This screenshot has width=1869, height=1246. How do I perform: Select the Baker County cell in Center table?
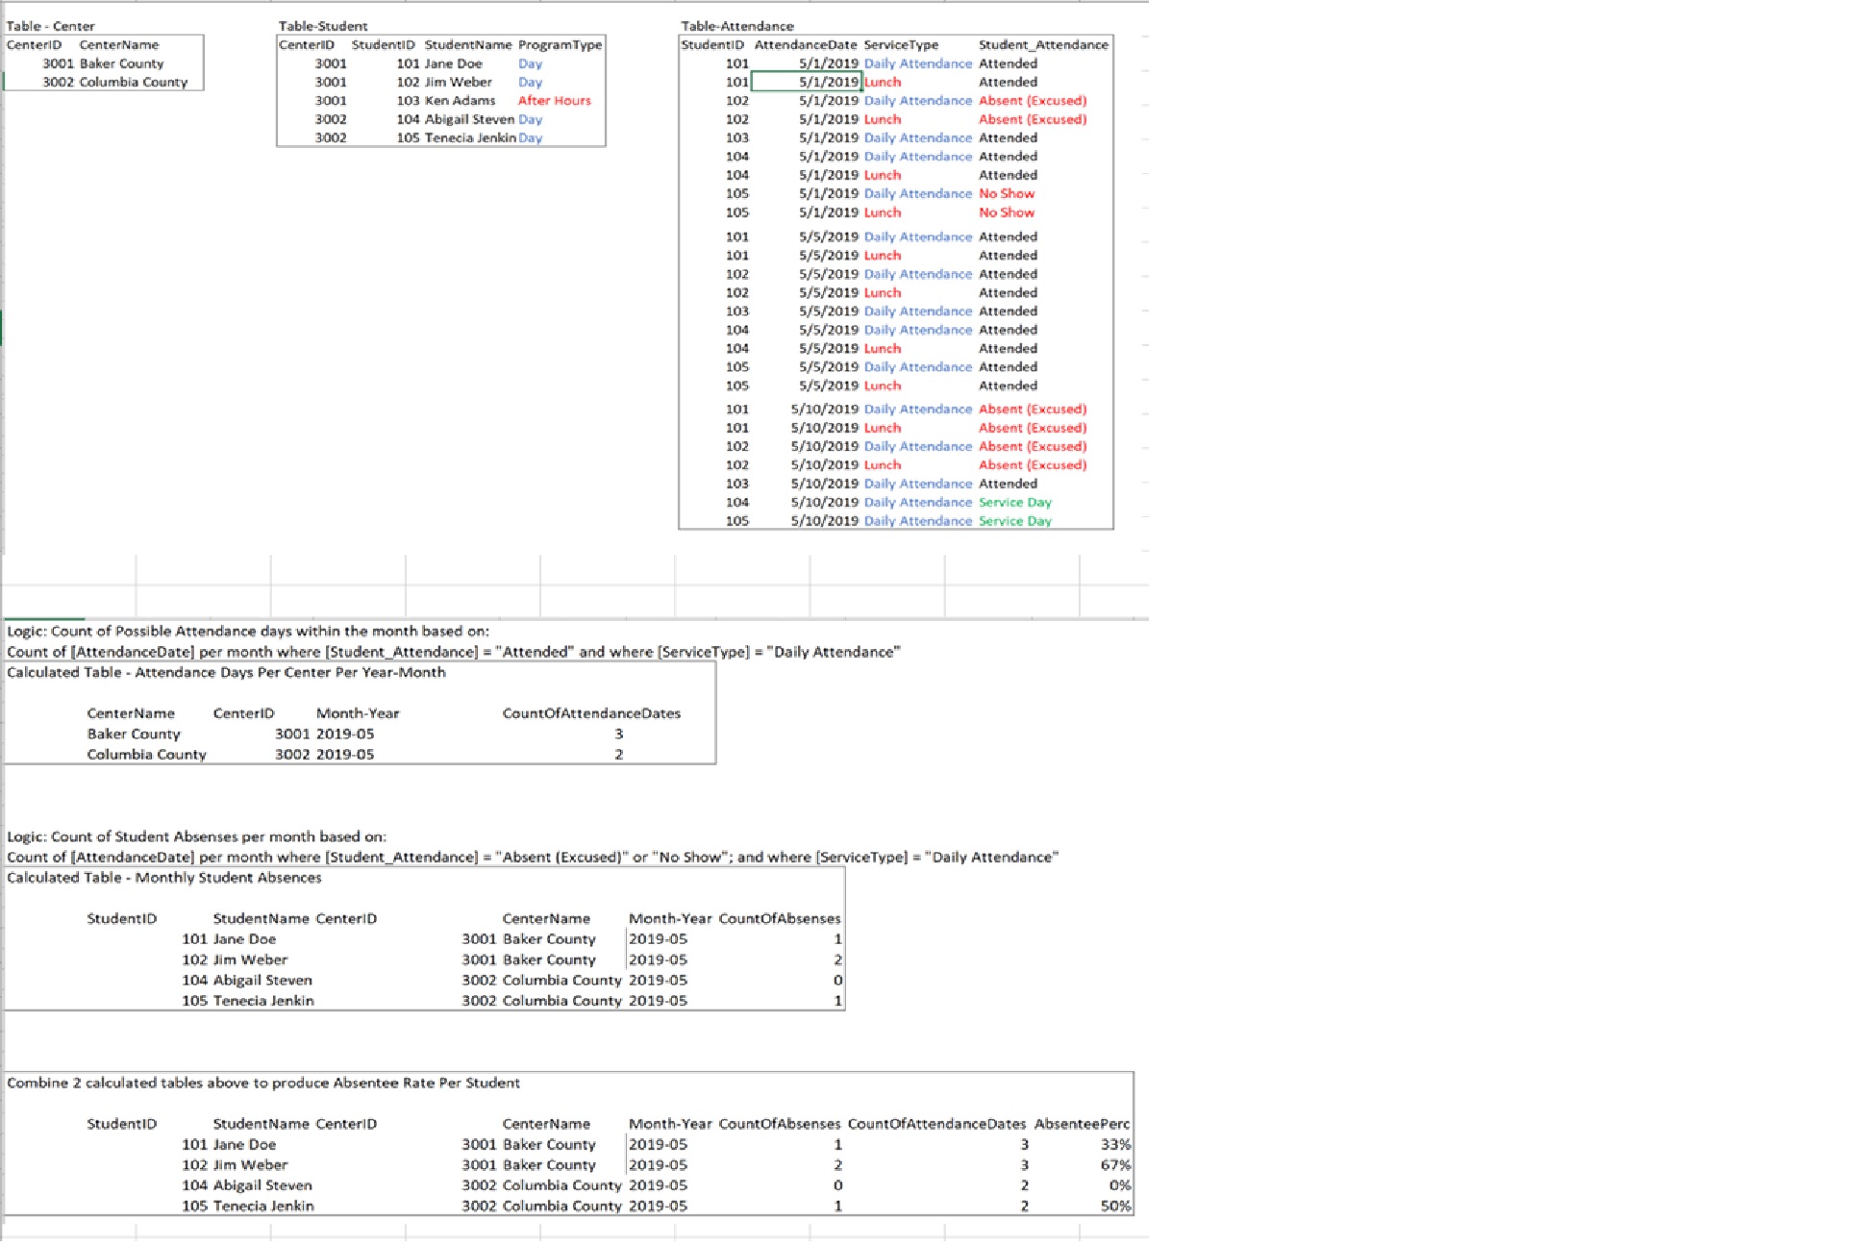(x=121, y=63)
